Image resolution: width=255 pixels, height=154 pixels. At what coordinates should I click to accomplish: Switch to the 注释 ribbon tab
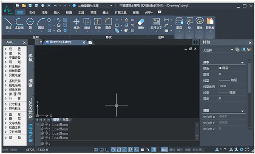pyautogui.click(x=44, y=12)
